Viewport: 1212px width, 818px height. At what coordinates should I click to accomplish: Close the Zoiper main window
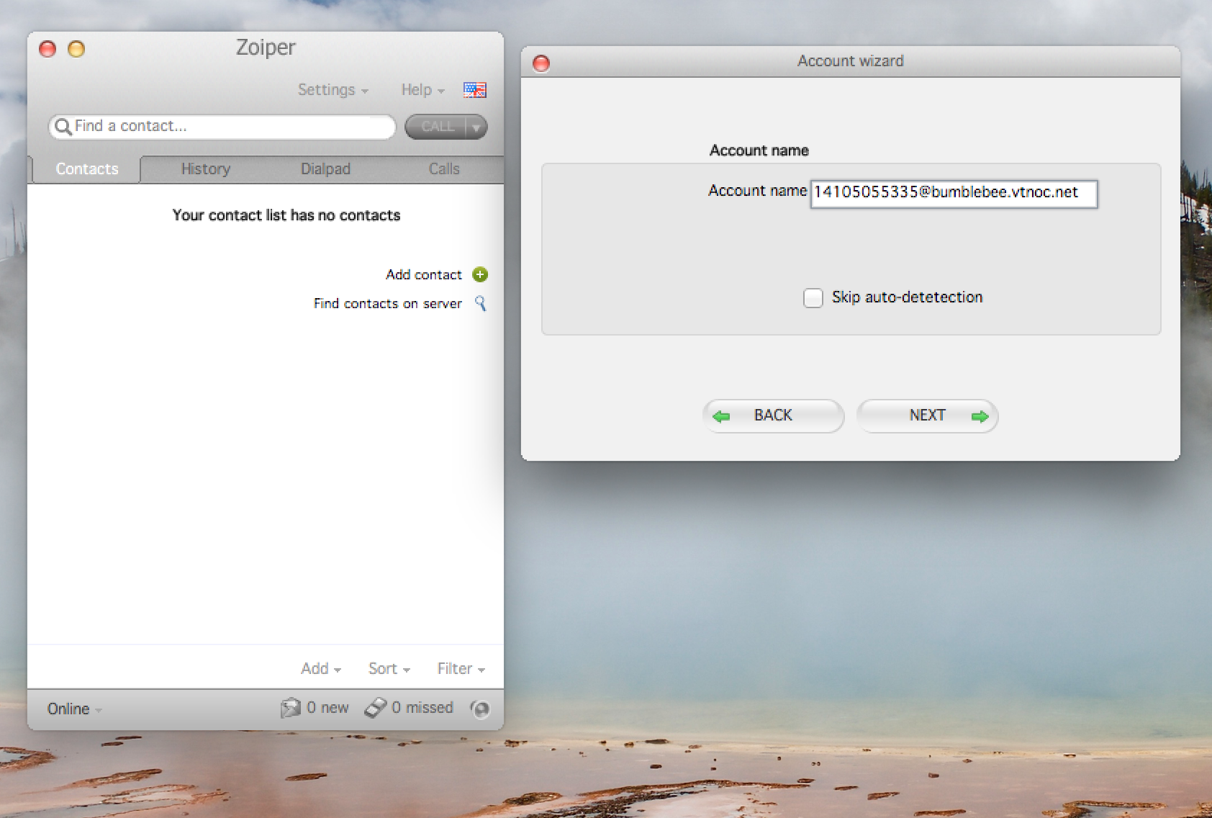pos(48,49)
